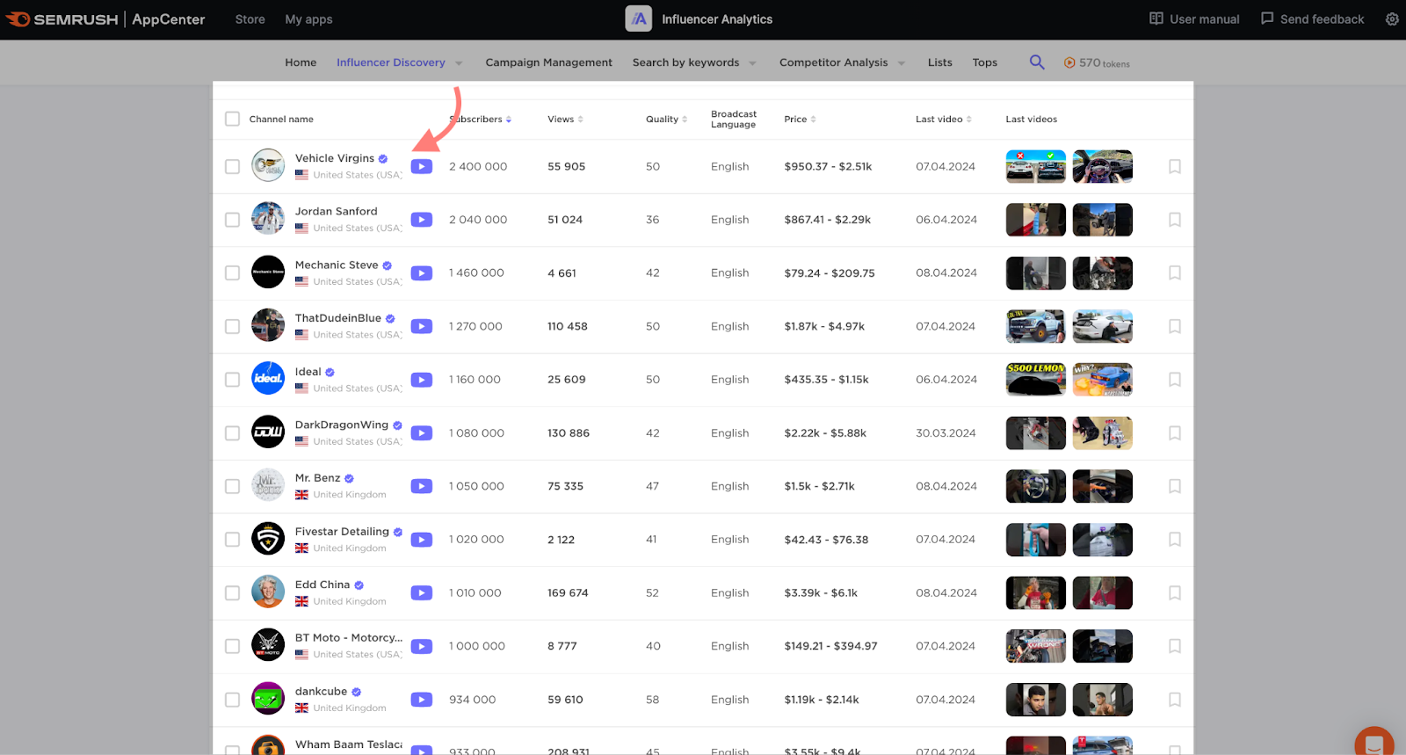Go to the Home tab
Image resolution: width=1406 pixels, height=755 pixels.
(x=301, y=62)
